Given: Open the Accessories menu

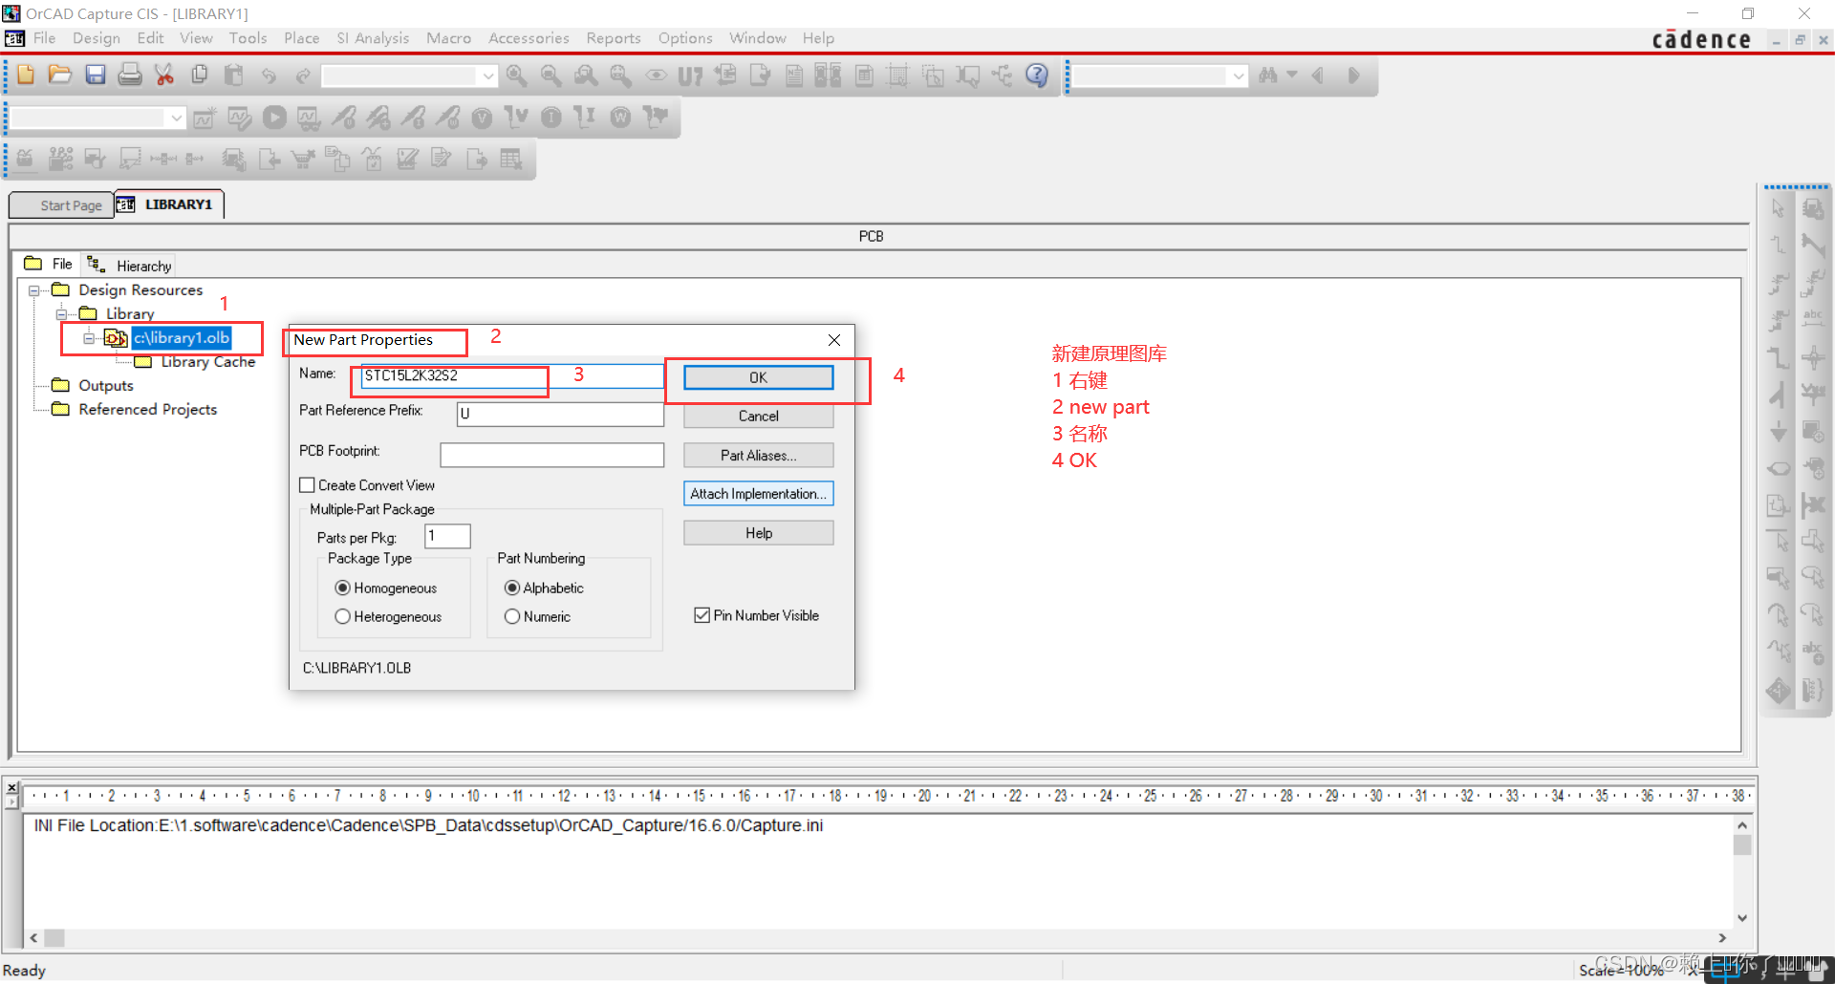Looking at the screenshot, I should pyautogui.click(x=529, y=38).
